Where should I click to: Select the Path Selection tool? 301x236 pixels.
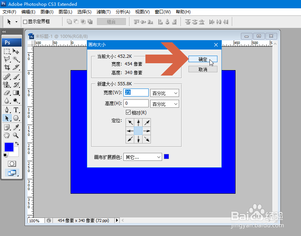(7, 118)
